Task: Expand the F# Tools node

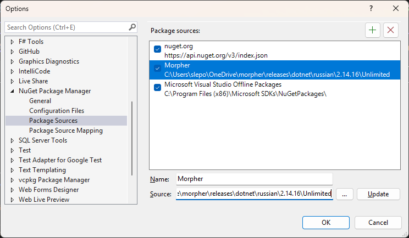Action: [13, 42]
